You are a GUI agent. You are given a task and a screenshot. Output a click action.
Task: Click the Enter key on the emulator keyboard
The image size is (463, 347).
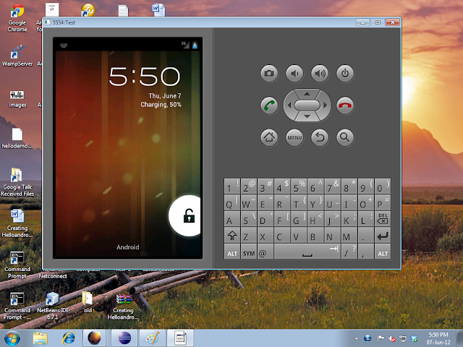(383, 236)
